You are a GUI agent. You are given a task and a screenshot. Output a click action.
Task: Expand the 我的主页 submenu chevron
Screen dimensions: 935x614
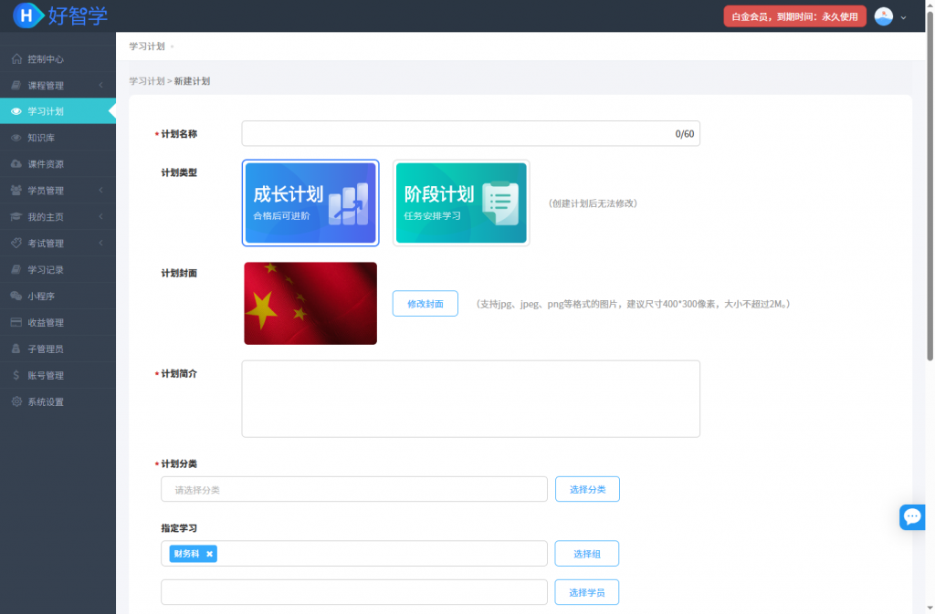pyautogui.click(x=100, y=217)
